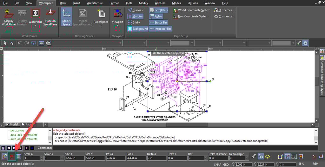
Task: Toggle the Scroll Bars option
Action: tap(159, 10)
